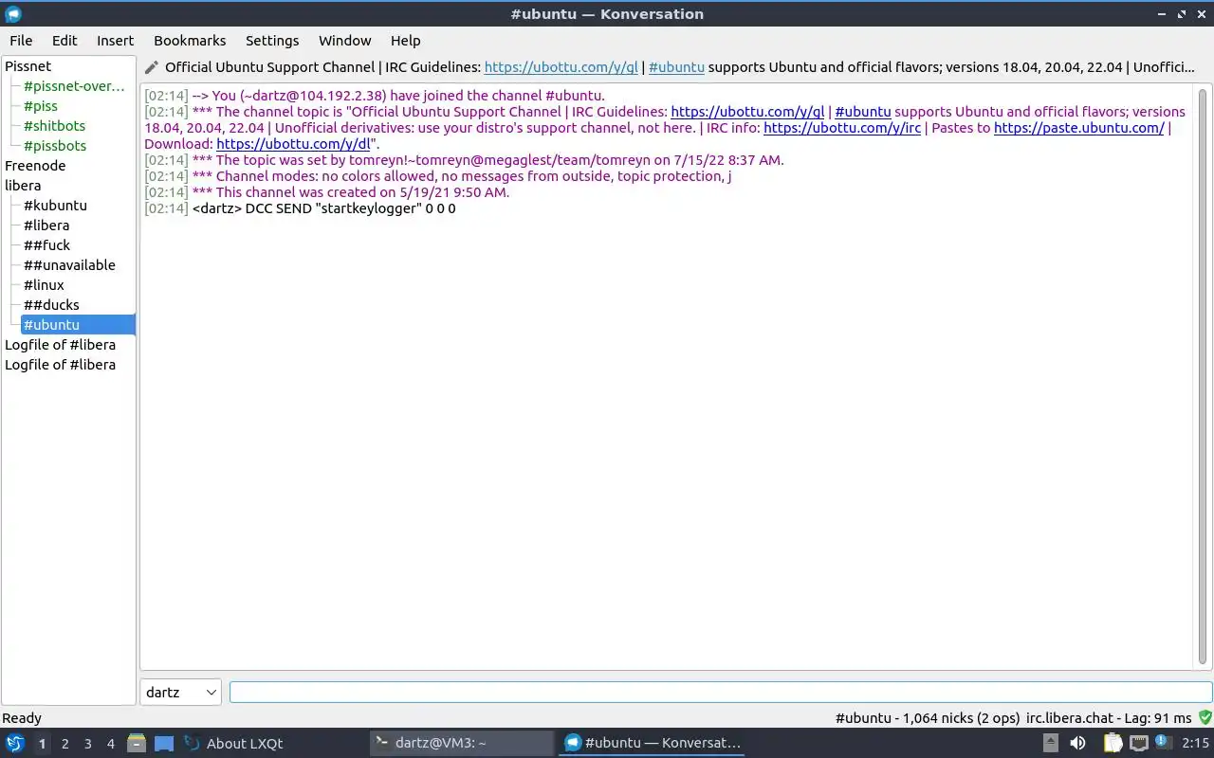Switch to the #libera channel
Screen dimensions: 1214x758
pos(46,226)
